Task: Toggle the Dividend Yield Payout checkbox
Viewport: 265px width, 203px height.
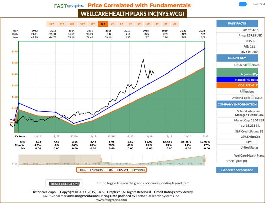Action: pos(252,97)
